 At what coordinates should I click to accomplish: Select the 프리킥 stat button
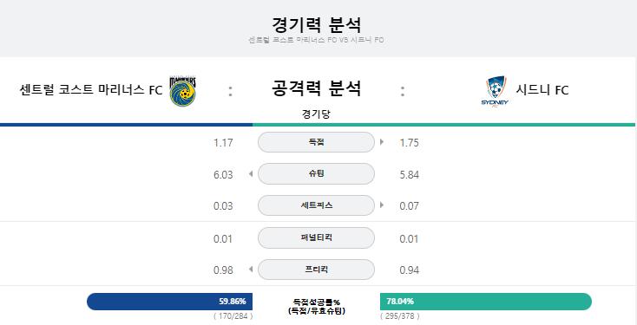coord(316,270)
